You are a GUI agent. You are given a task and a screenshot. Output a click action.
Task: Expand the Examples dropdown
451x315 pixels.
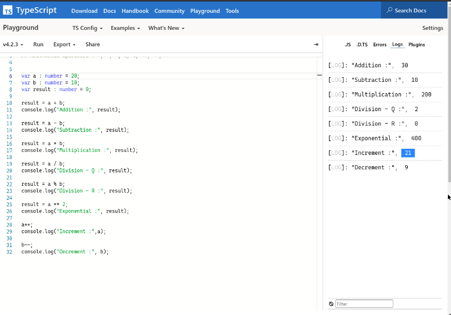click(x=125, y=28)
